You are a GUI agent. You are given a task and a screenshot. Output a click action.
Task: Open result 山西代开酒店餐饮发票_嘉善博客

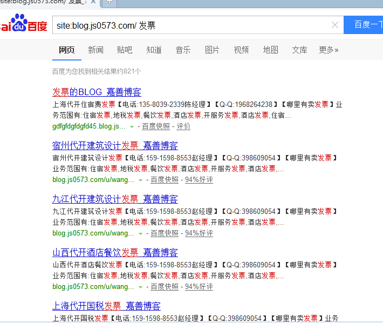(115, 253)
